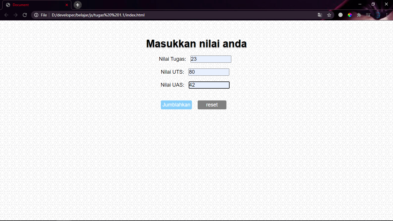Viewport: 393px width, 221px height.
Task: Click the blue G extension icon
Action: pyautogui.click(x=377, y=15)
